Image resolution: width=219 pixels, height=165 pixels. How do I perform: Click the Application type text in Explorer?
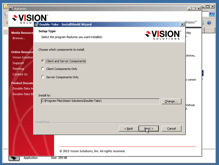31,158
